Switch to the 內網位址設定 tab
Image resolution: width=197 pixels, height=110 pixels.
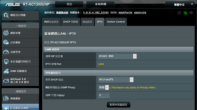click(x=51, y=22)
